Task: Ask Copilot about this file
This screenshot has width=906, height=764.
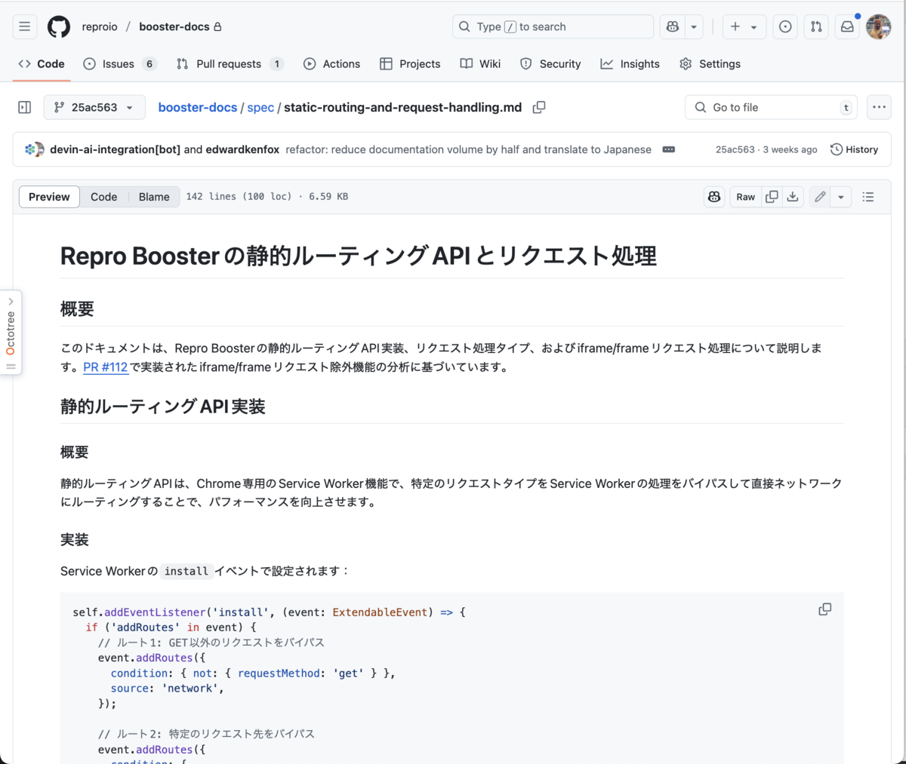Action: click(x=714, y=197)
